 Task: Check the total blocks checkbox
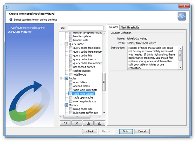point(71,74)
